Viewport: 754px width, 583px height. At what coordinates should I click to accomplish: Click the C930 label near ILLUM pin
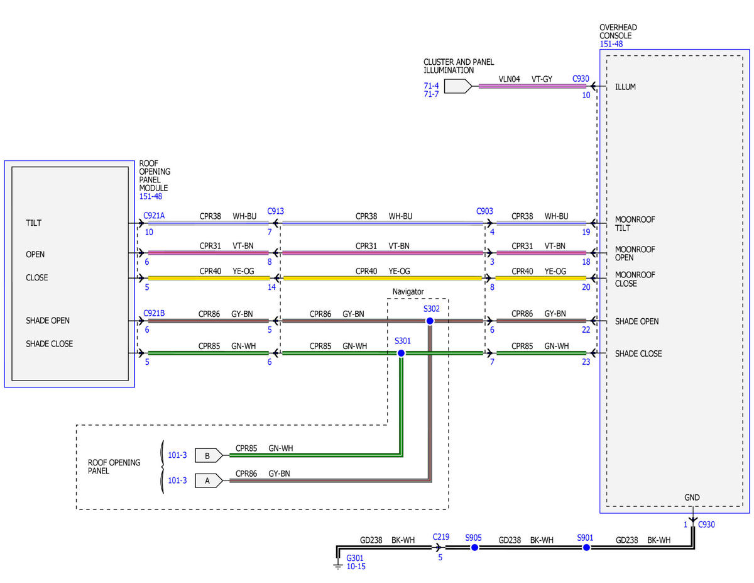(581, 79)
